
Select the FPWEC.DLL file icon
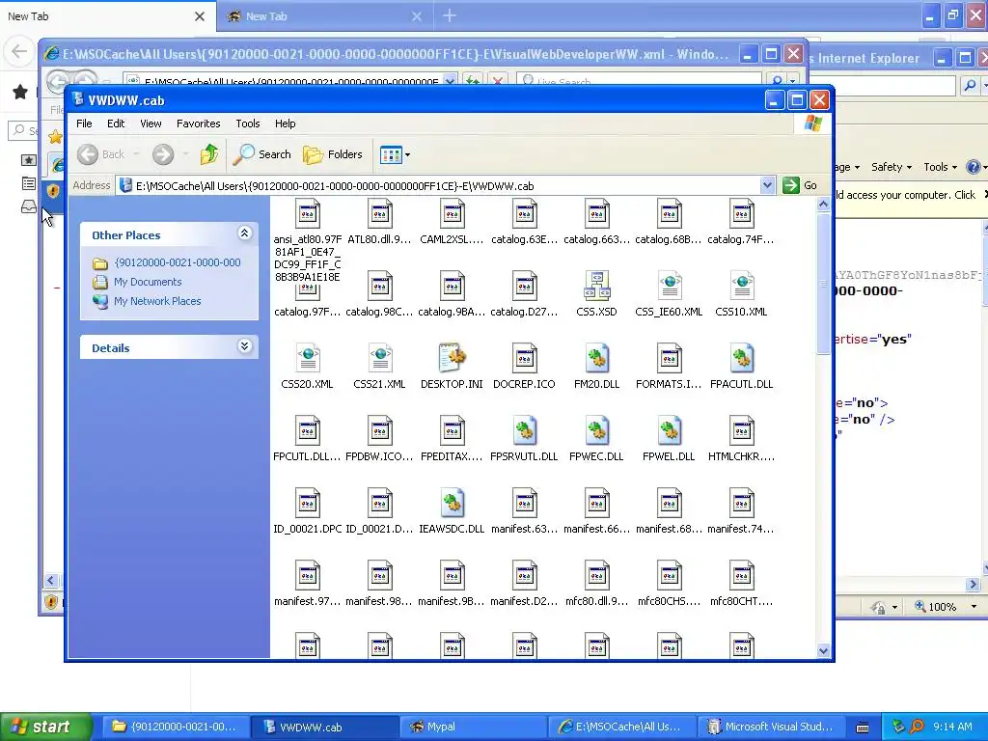tap(596, 431)
